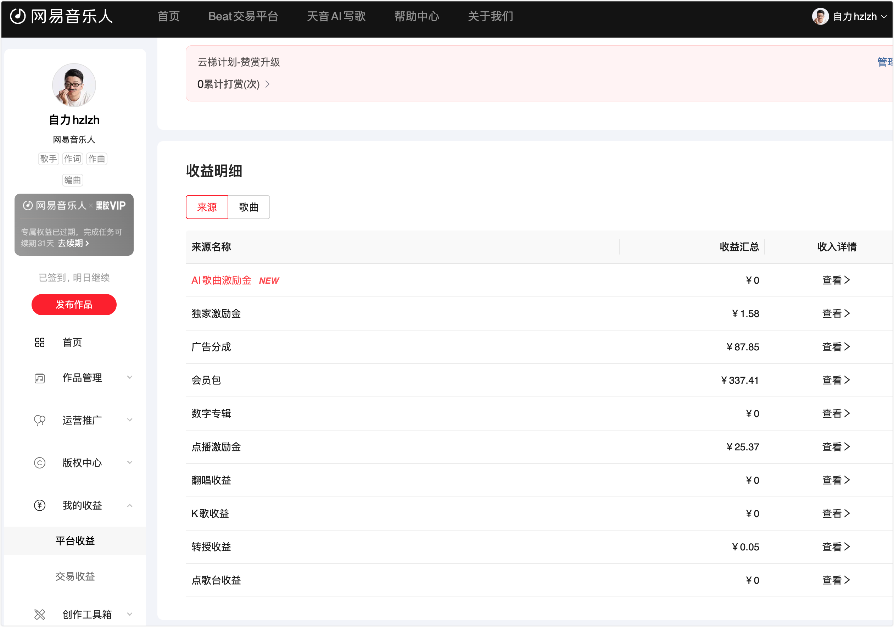Click the 会员包 amount ¥337.41
Screen dimensions: 894x627
point(740,380)
